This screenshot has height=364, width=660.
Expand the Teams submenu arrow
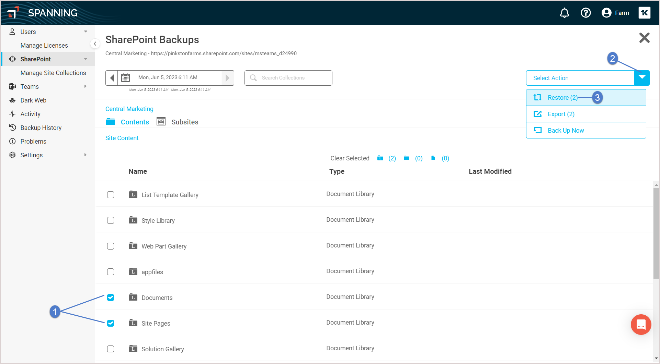(x=86, y=86)
